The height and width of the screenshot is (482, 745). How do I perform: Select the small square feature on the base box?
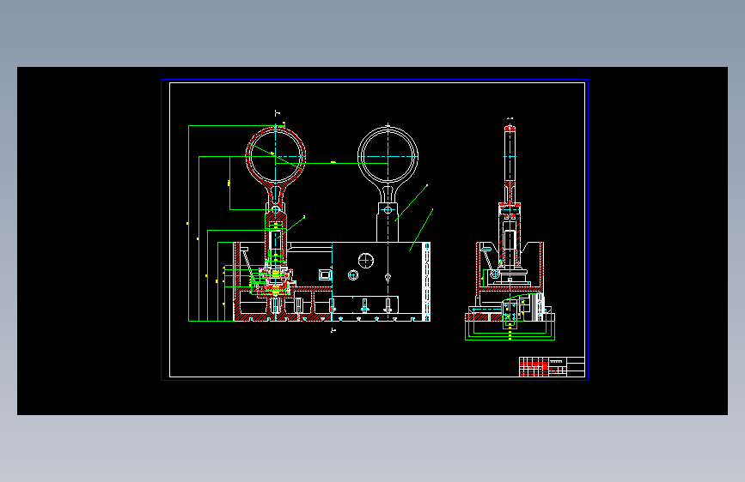(325, 274)
